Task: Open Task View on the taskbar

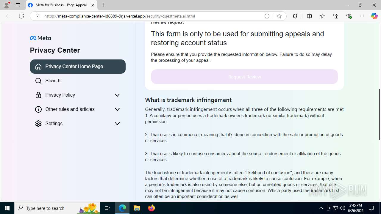Action: 107,208
